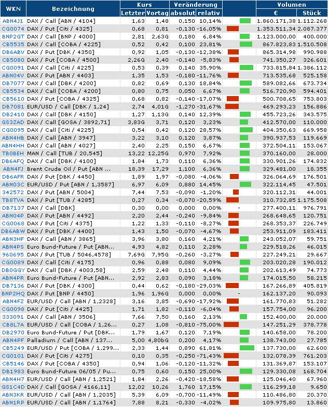Open the 342572 security link
This screenshot has height=407, width=328.
click(x=12, y=192)
